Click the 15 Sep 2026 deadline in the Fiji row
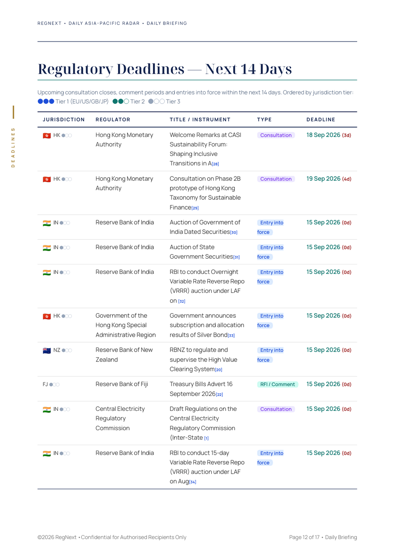Screen dimensions: 395x558 click(x=323, y=384)
